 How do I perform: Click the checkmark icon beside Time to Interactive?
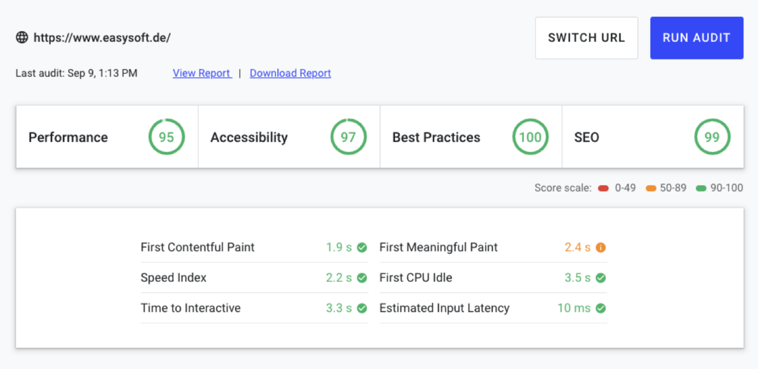coord(361,308)
